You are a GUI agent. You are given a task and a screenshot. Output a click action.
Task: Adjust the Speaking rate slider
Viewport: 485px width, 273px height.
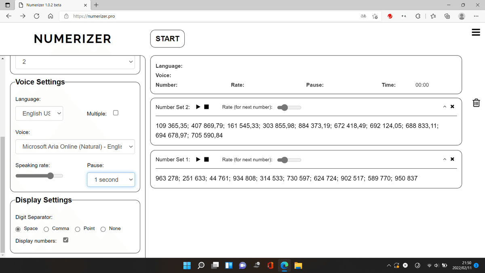(50, 176)
